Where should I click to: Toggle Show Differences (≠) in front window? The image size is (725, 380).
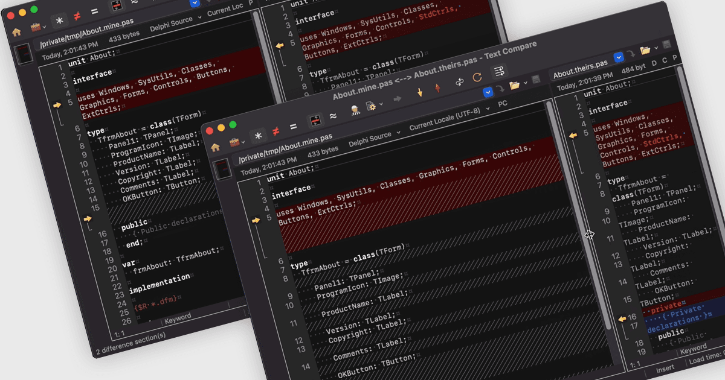coord(275,131)
